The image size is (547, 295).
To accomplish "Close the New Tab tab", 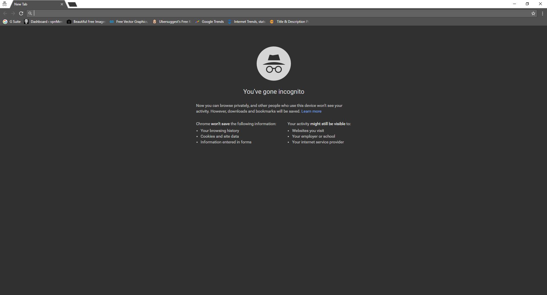I will 62,4.
